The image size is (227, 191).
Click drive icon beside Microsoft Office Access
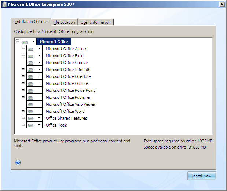(x=30, y=49)
